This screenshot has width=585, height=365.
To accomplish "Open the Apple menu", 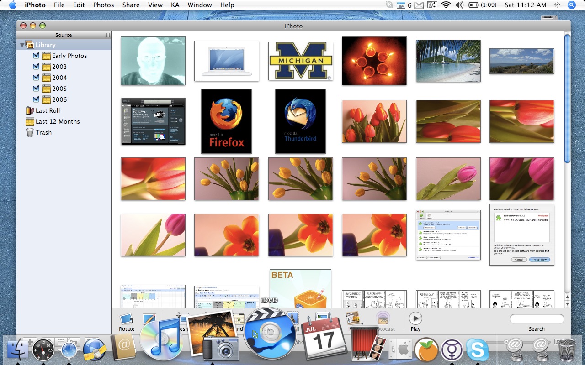I will [x=12, y=5].
